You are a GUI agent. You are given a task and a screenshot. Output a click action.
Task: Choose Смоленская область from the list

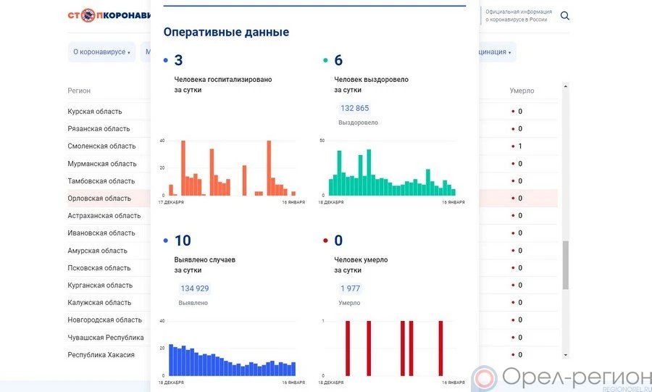[x=101, y=146]
